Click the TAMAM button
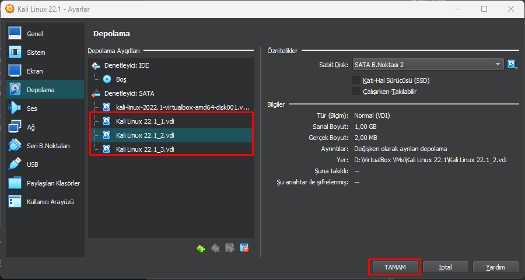Image resolution: width=525 pixels, height=280 pixels. coord(395,267)
